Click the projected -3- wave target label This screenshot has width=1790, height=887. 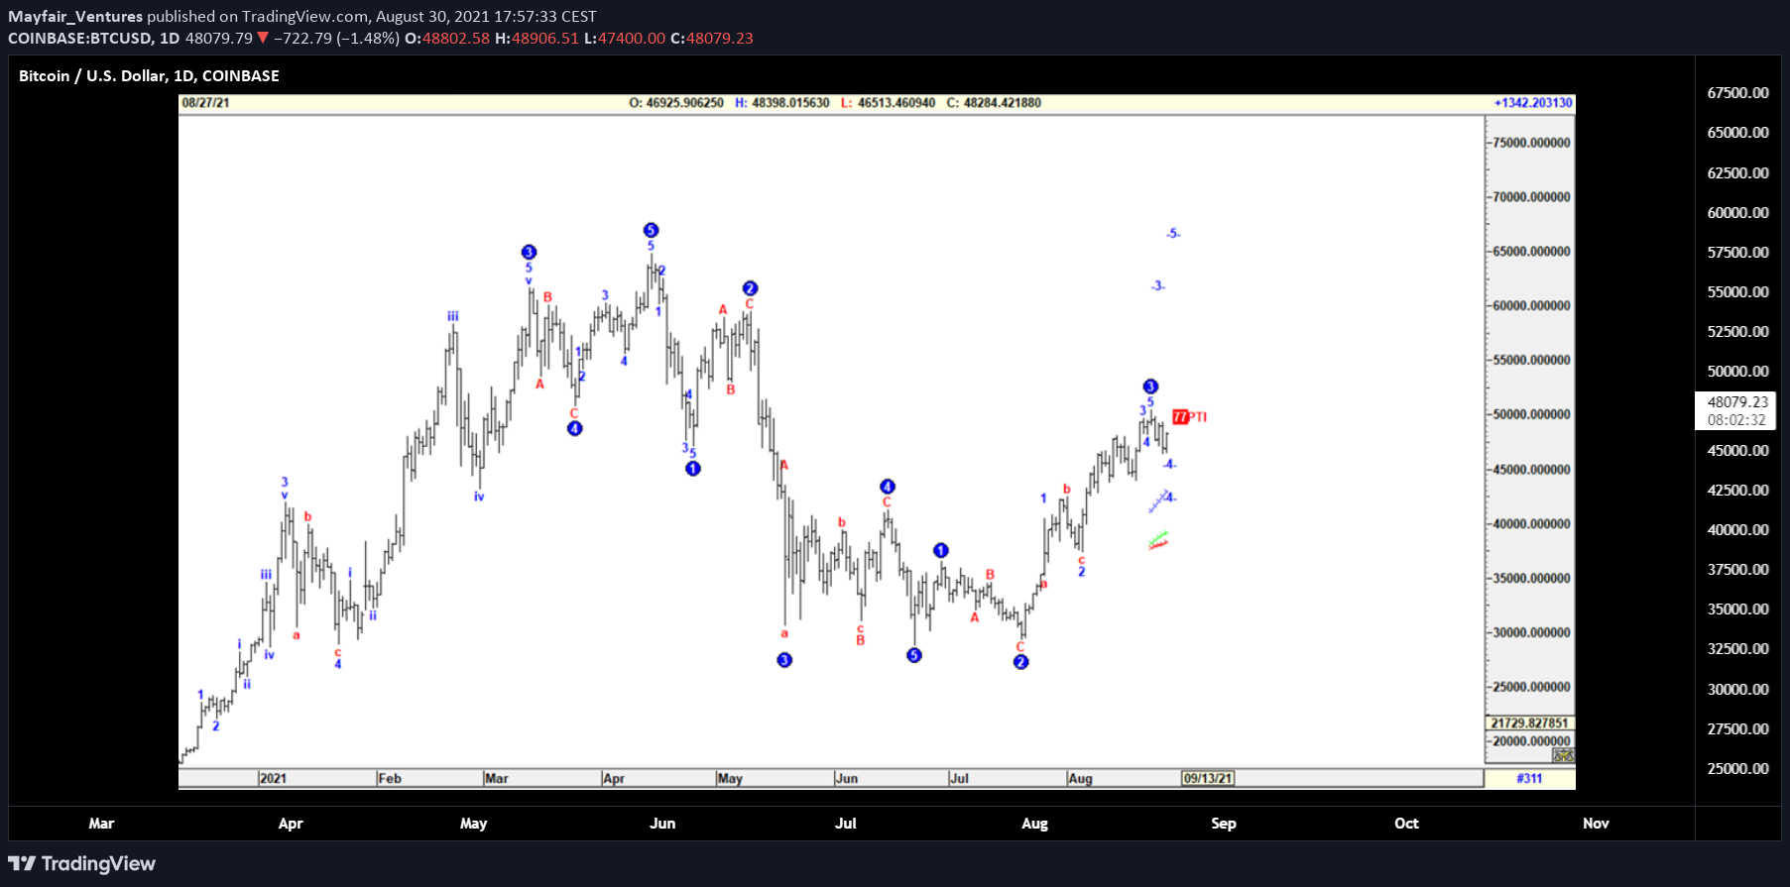click(x=1158, y=285)
